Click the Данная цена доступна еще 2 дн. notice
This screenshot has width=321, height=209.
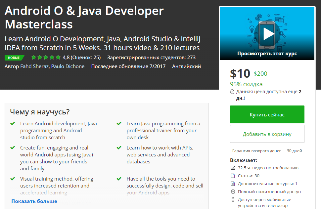(x=269, y=95)
